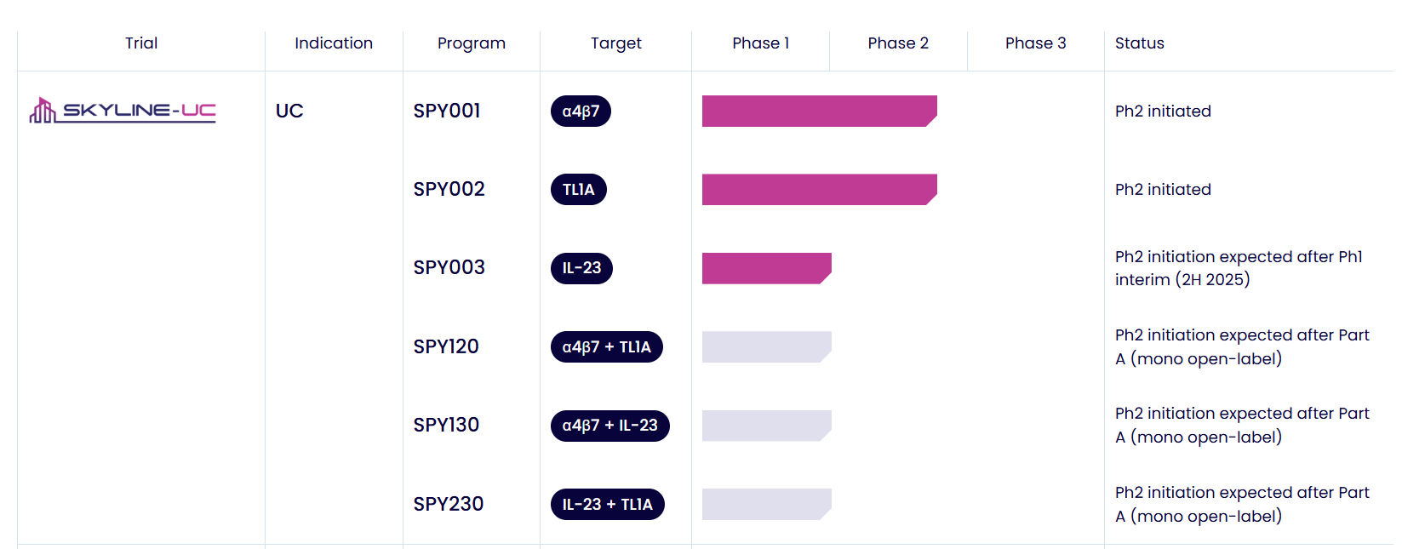Click the Skyline-UC trial logo

(123, 111)
